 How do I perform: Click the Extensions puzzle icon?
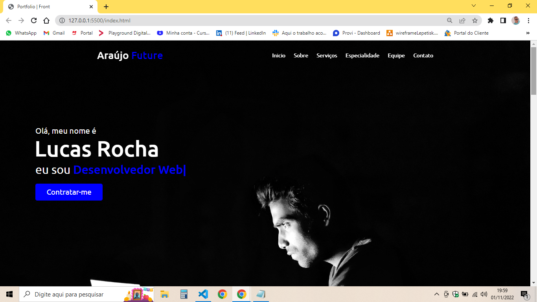click(x=490, y=20)
